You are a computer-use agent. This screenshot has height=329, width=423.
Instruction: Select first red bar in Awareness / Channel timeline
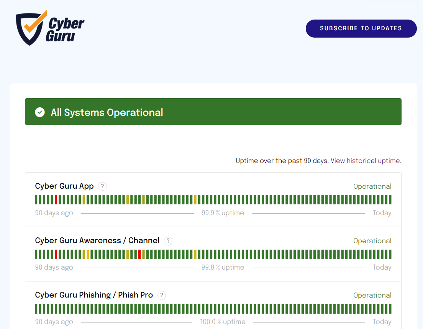pyautogui.click(x=56, y=255)
